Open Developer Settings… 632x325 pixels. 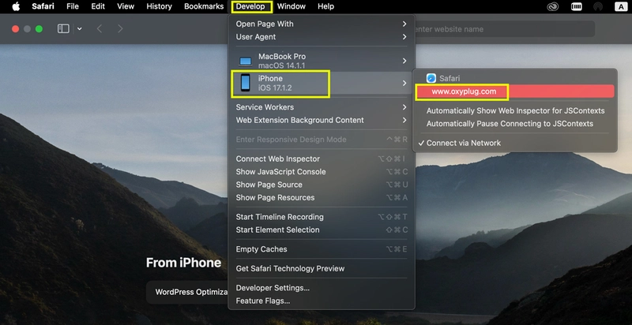(x=322, y=288)
